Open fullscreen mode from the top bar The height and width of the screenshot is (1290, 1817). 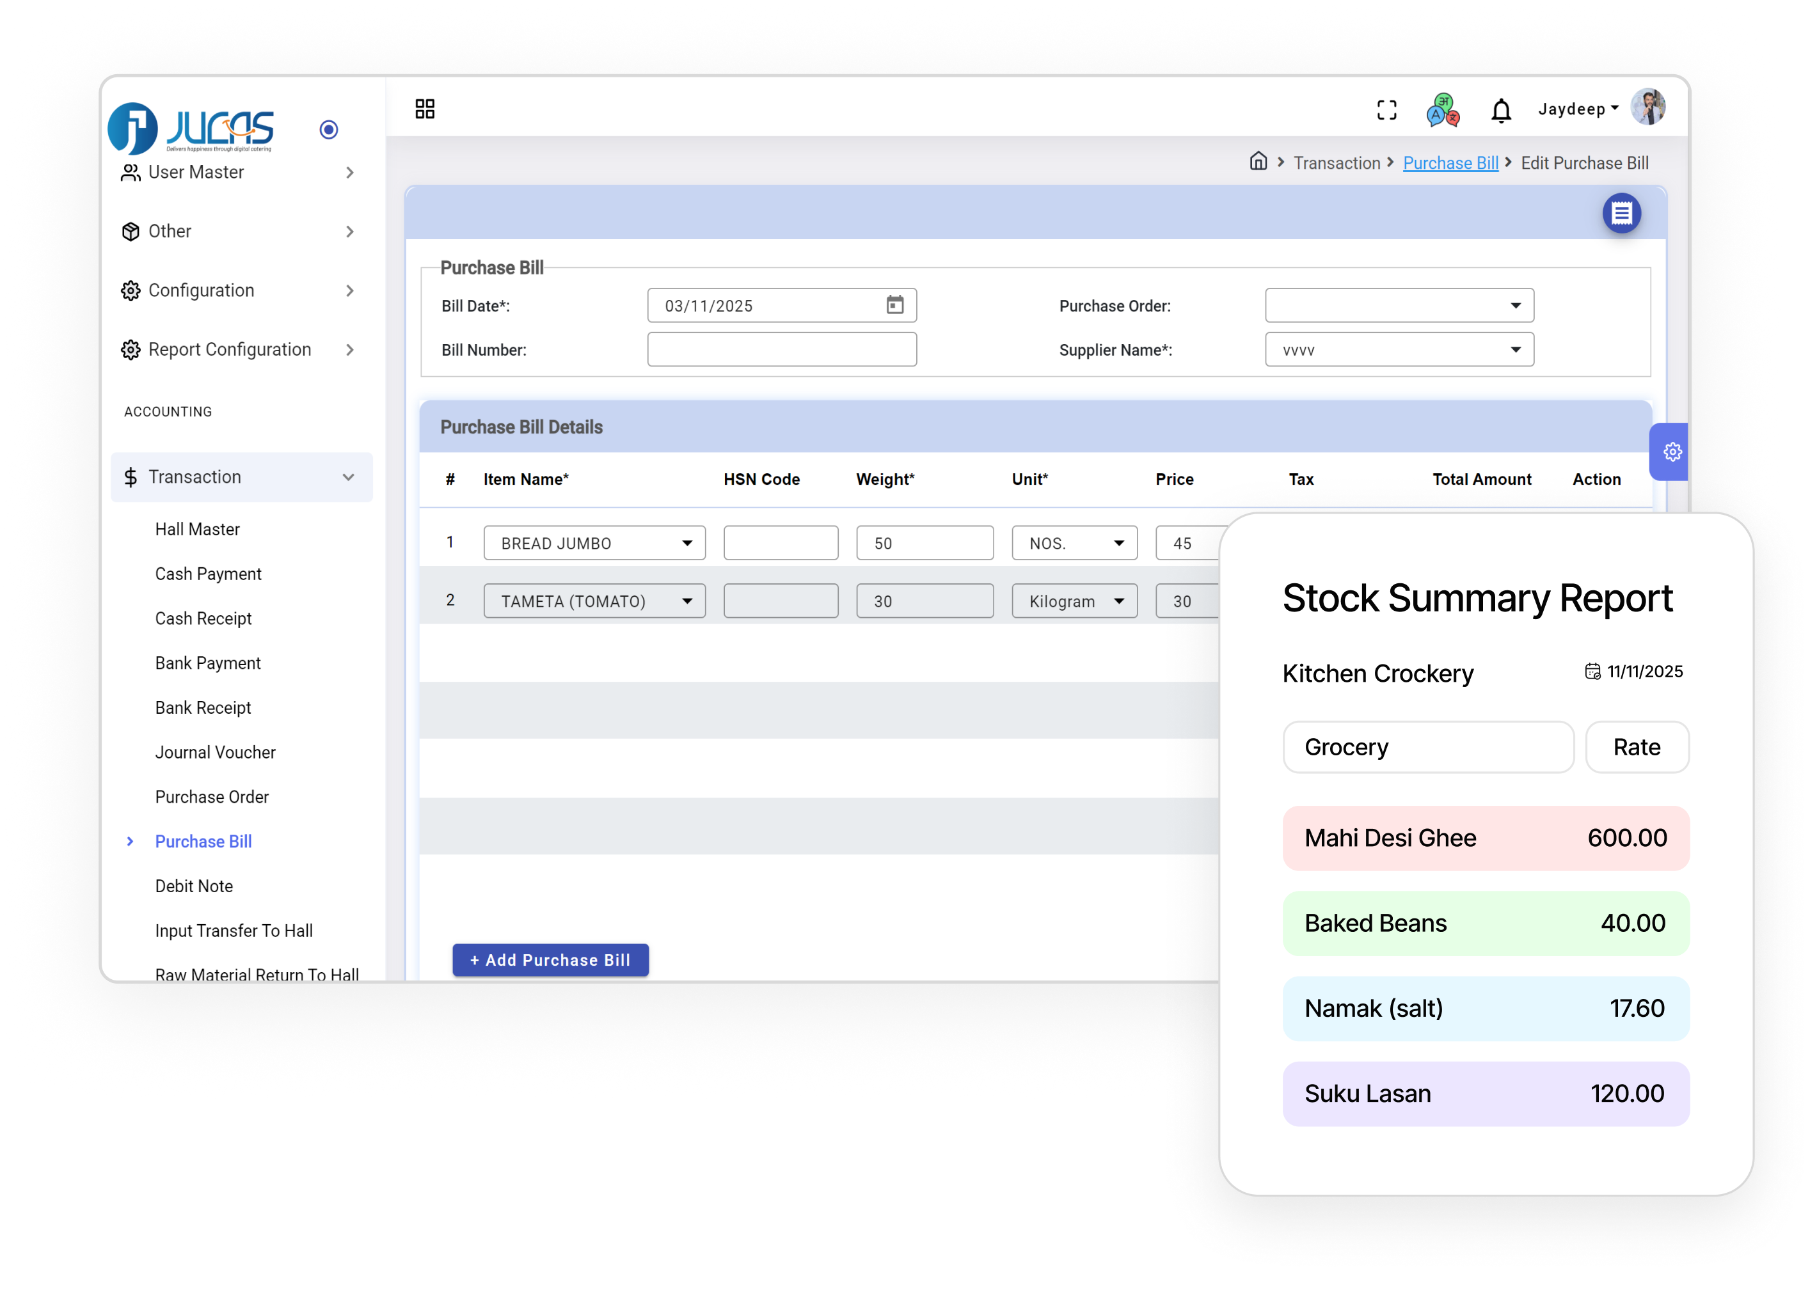1387,109
